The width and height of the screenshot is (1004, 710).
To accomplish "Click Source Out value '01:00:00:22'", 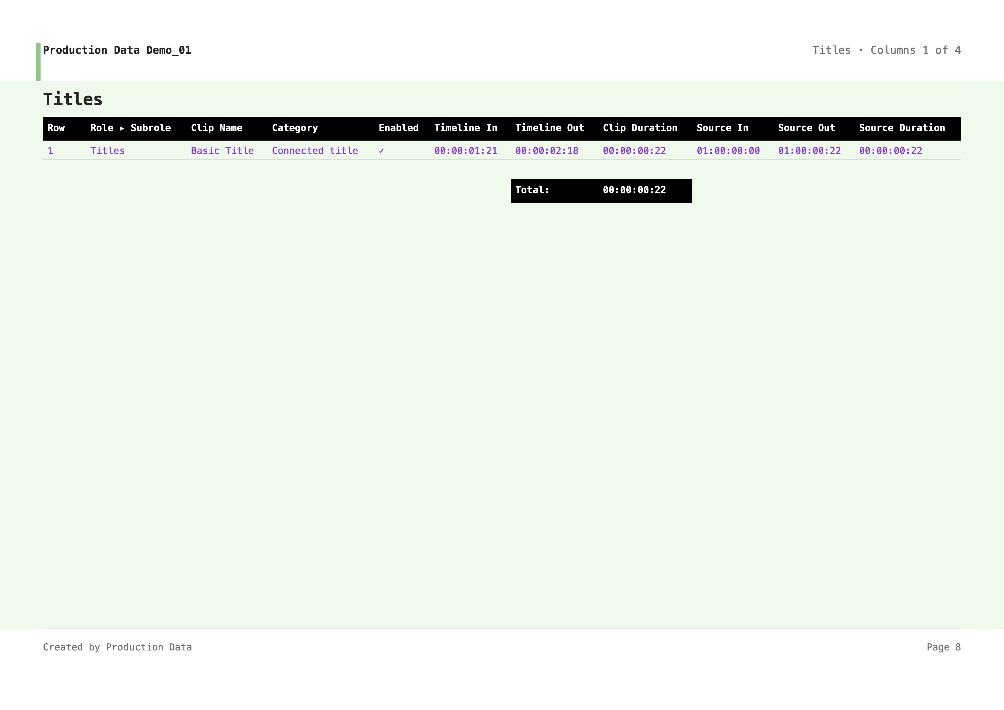I will (809, 151).
